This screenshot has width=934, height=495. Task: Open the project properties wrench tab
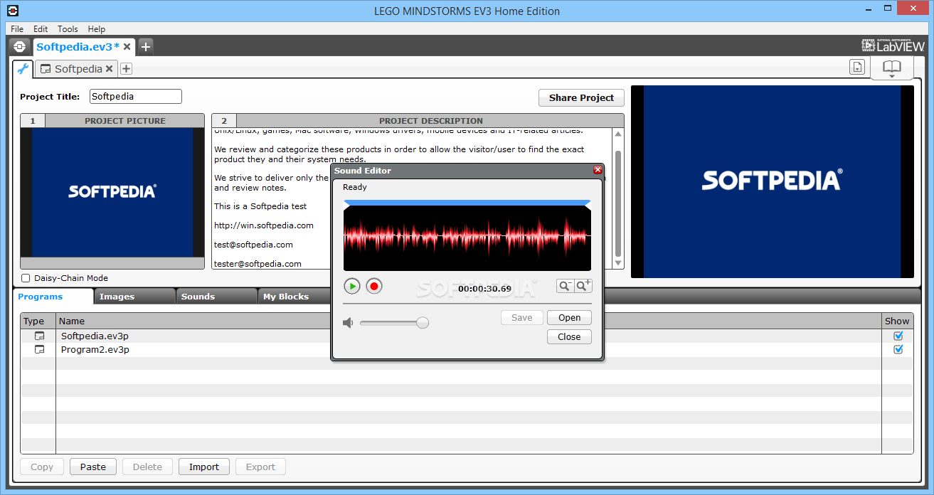23,69
